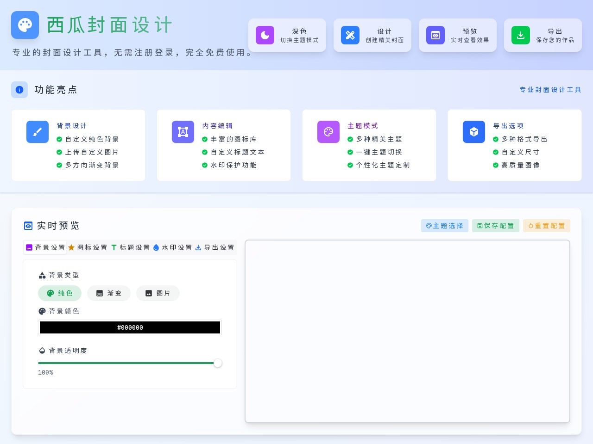Image resolution: width=593 pixels, height=444 pixels.
Task: Click the 导出 保存您的作品 card
Action: tap(543, 35)
